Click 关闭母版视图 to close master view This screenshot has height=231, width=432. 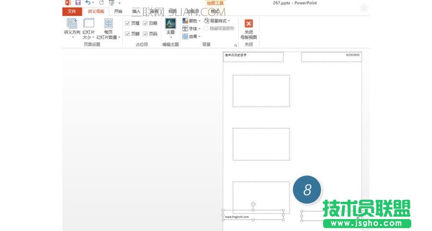(x=249, y=29)
